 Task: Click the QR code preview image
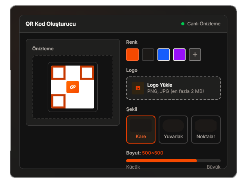point(73,87)
